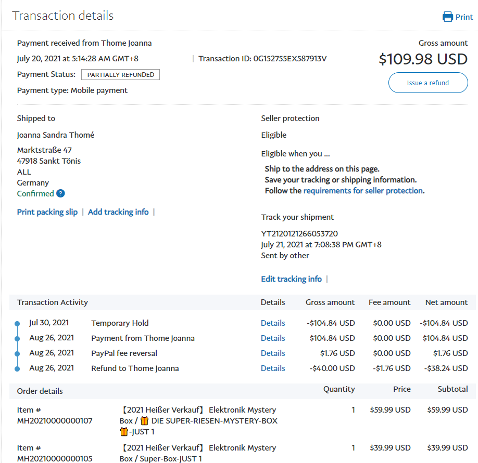Click the Issue a refund button
The width and height of the screenshot is (478, 463).
pyautogui.click(x=427, y=83)
